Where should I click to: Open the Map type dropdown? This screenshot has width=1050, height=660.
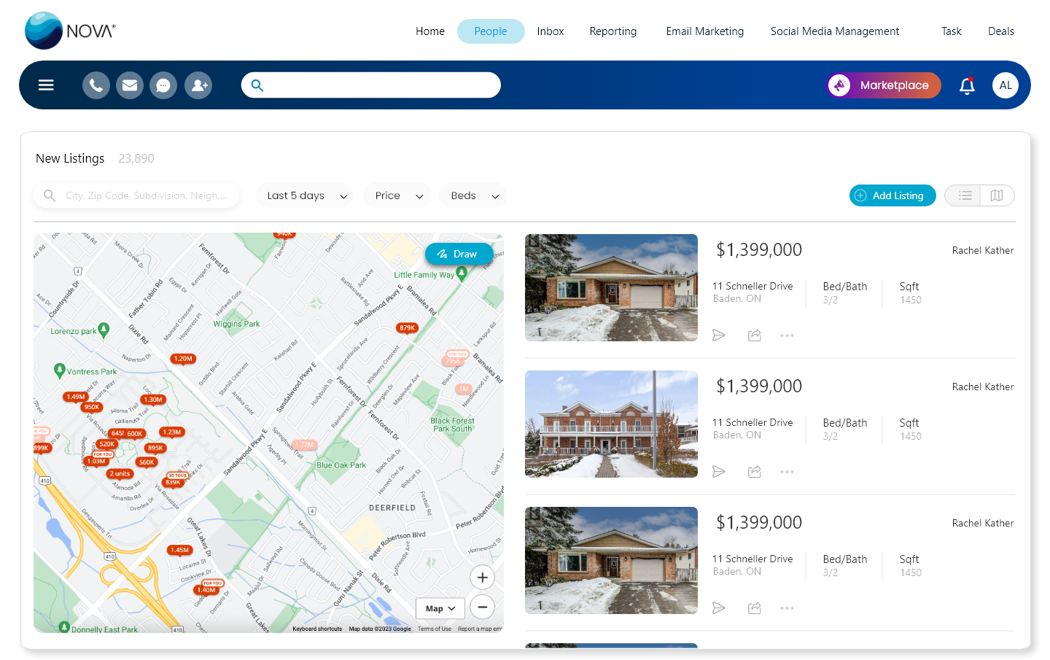tap(440, 608)
